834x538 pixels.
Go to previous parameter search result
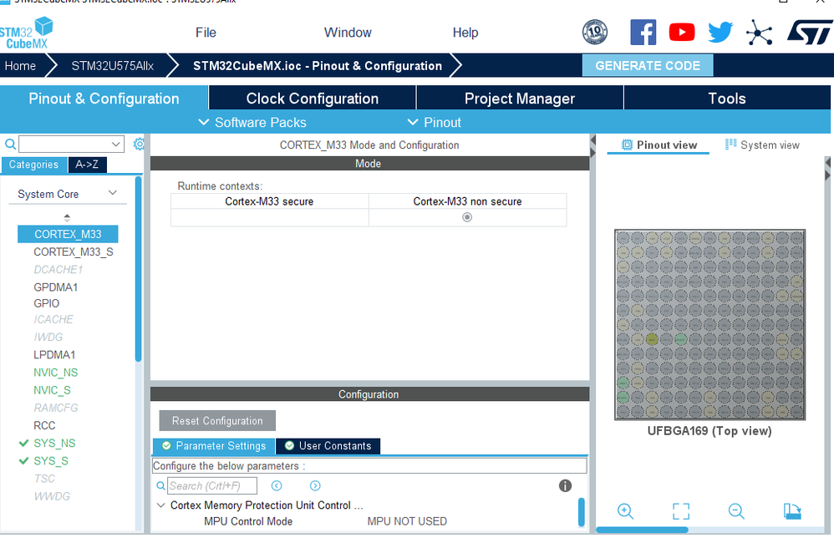(x=277, y=485)
